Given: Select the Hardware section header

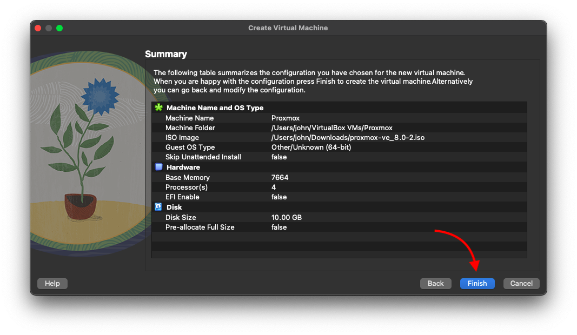Looking at the screenshot, I should [x=183, y=167].
